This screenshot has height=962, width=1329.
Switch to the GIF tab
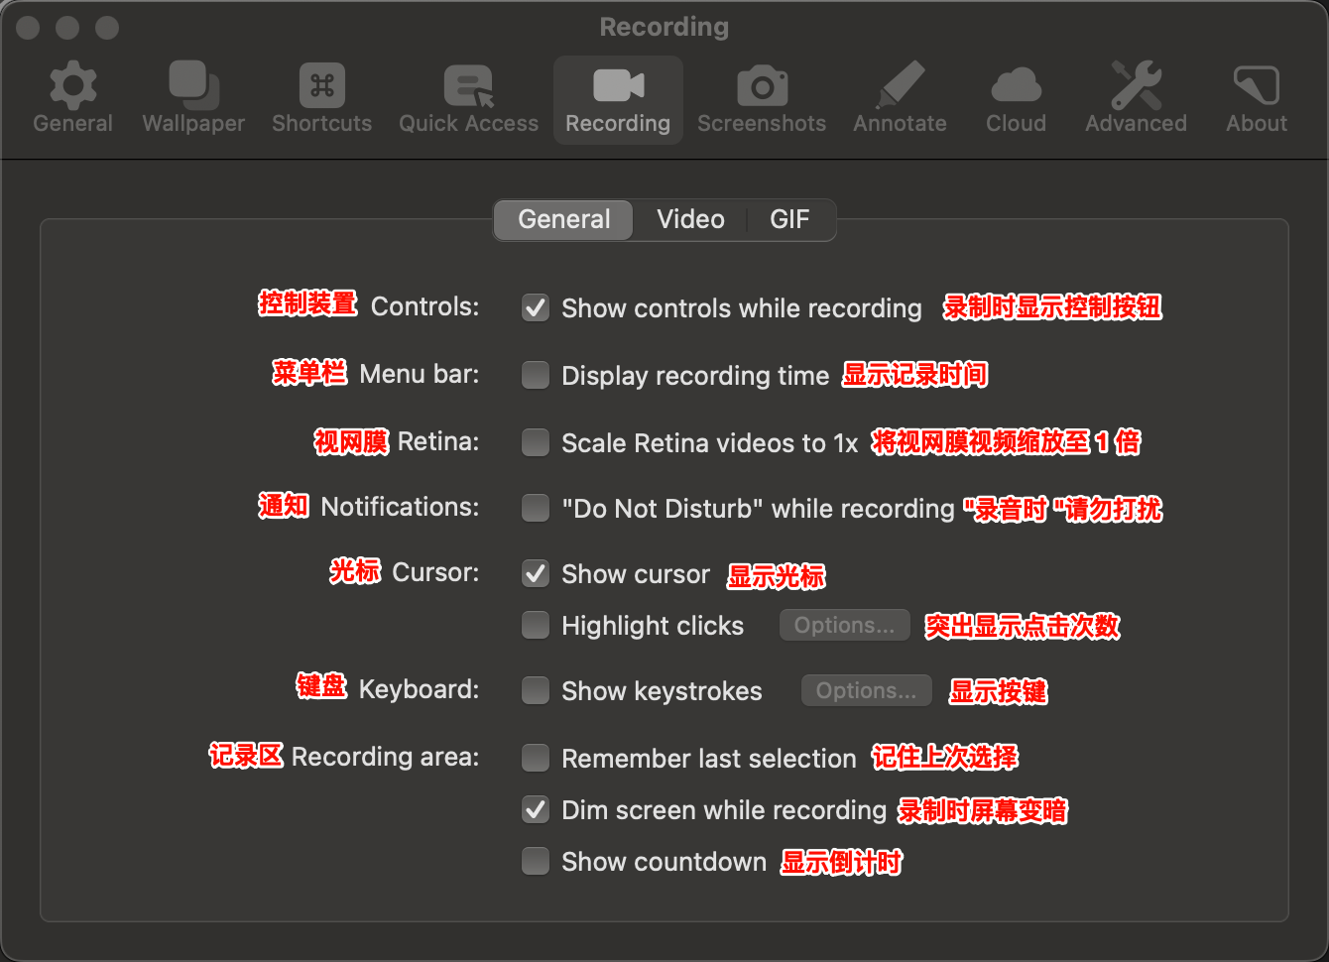789,219
